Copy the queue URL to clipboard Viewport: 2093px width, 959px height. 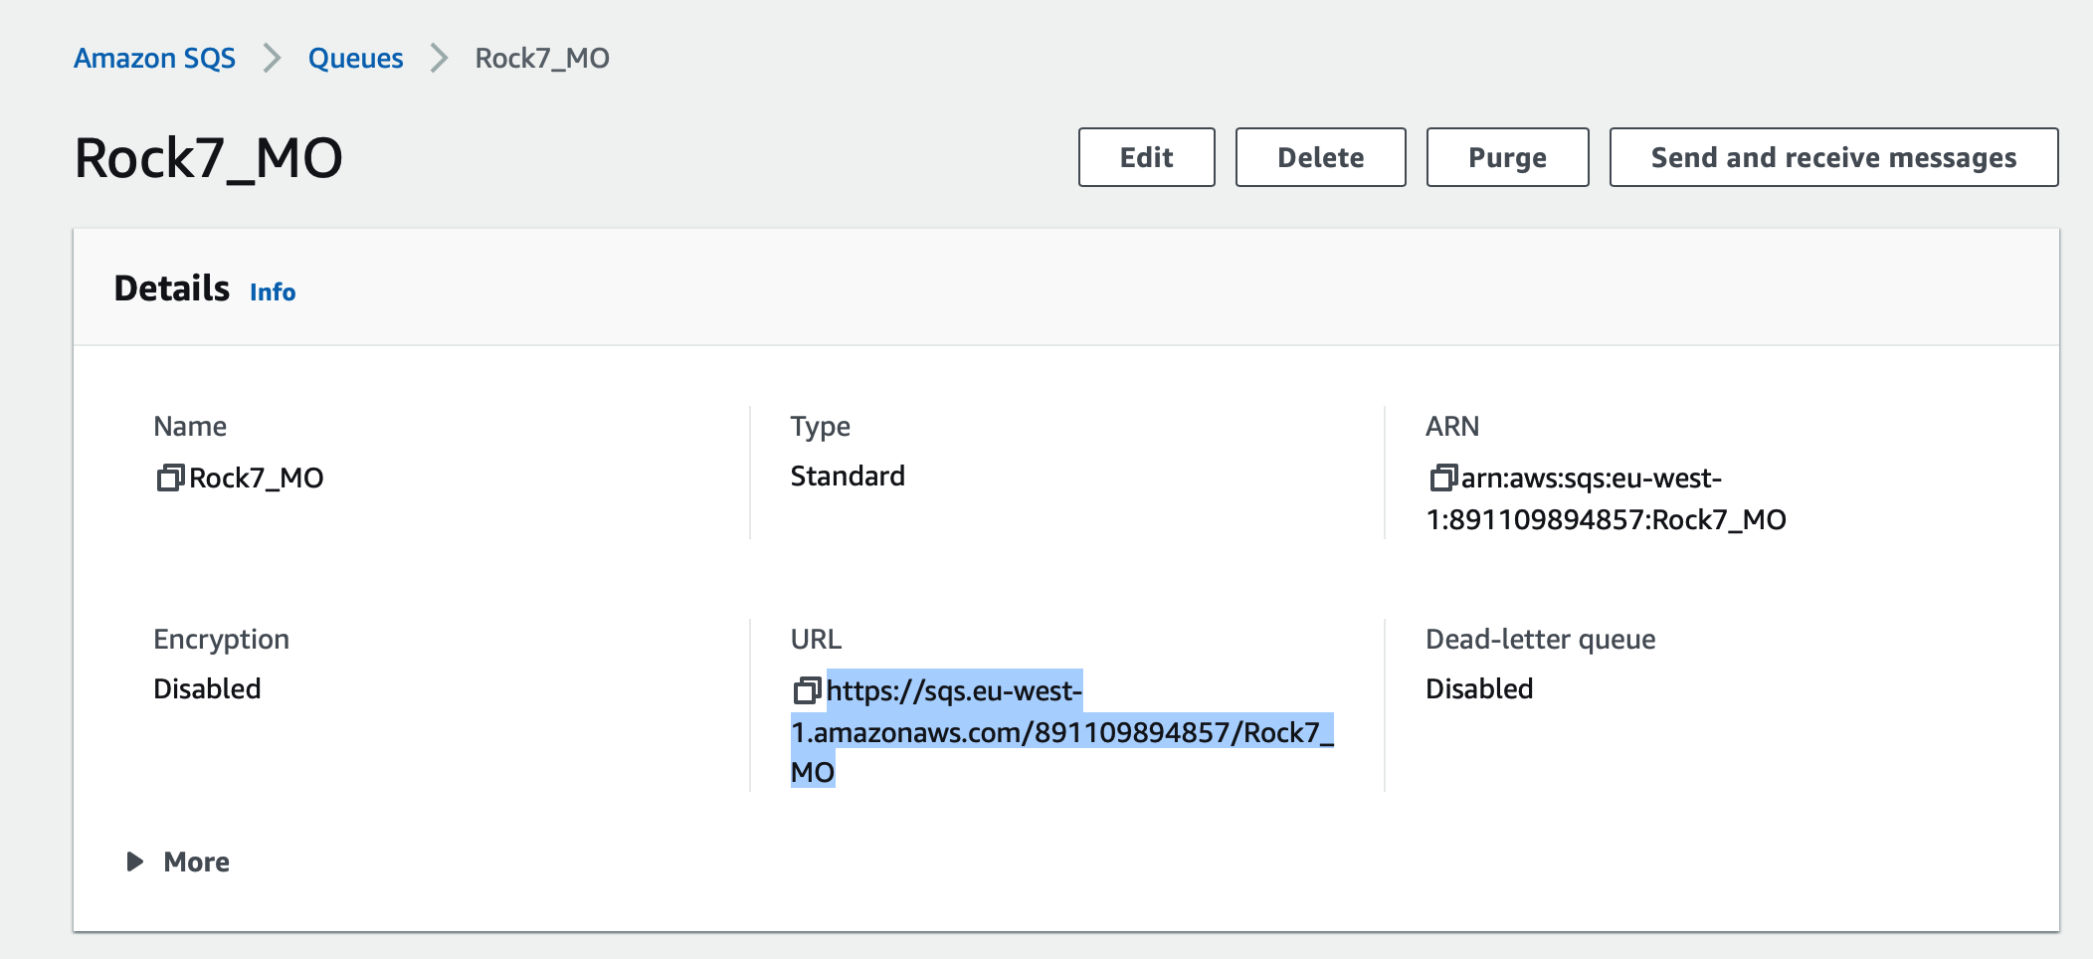[807, 690]
